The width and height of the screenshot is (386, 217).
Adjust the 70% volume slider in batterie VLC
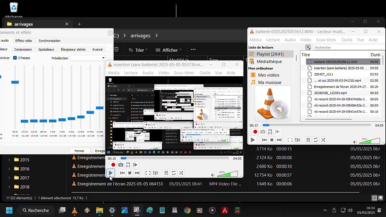click(x=370, y=141)
